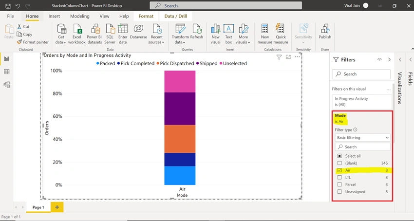Click the Save icon in title bar
This screenshot has height=221, width=414.
[x=8, y=6]
